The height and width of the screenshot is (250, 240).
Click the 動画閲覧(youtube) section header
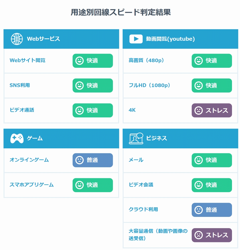click(180, 39)
